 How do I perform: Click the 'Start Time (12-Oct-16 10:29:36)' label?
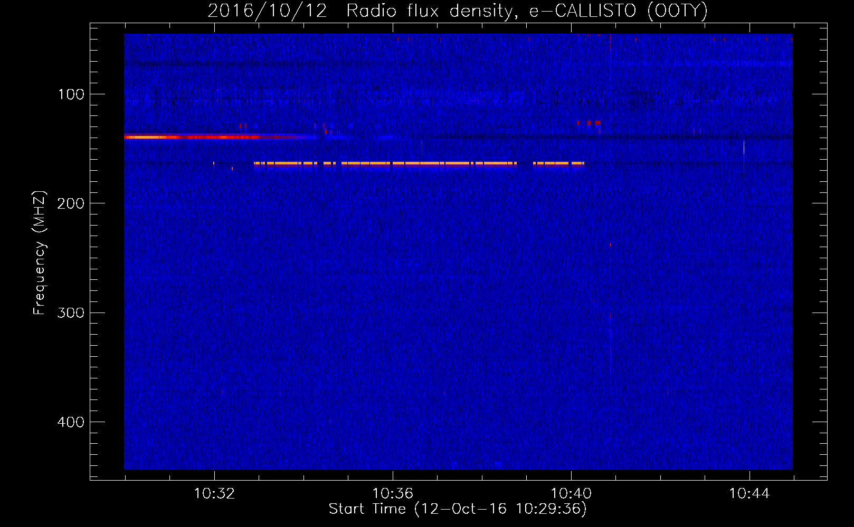click(458, 509)
